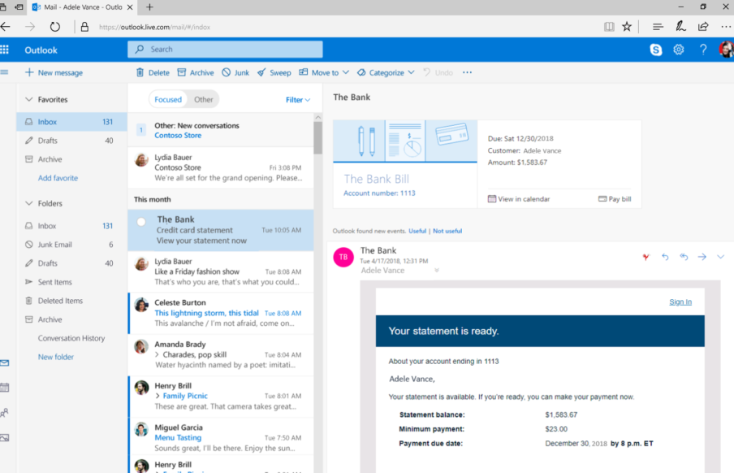Screen dimensions: 734x473
Task: Click the Delete trash icon in toolbar
Action: click(x=153, y=72)
